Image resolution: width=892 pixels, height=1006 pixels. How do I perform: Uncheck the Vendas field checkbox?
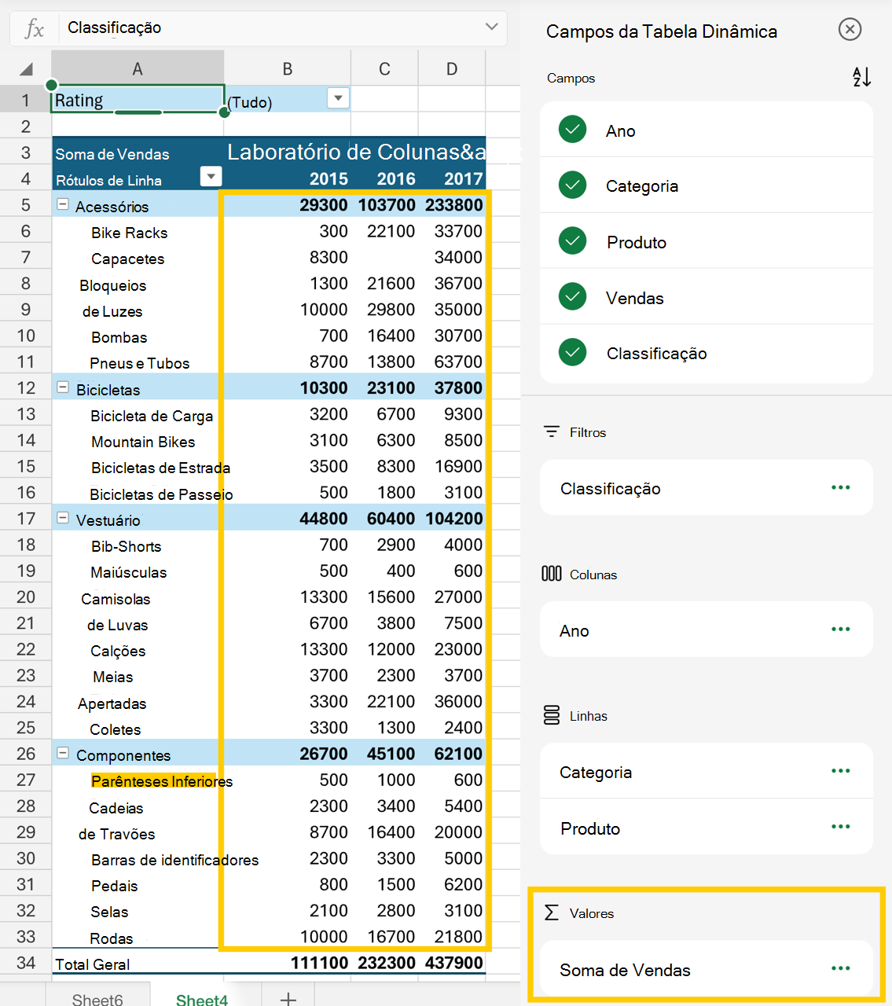coord(572,297)
